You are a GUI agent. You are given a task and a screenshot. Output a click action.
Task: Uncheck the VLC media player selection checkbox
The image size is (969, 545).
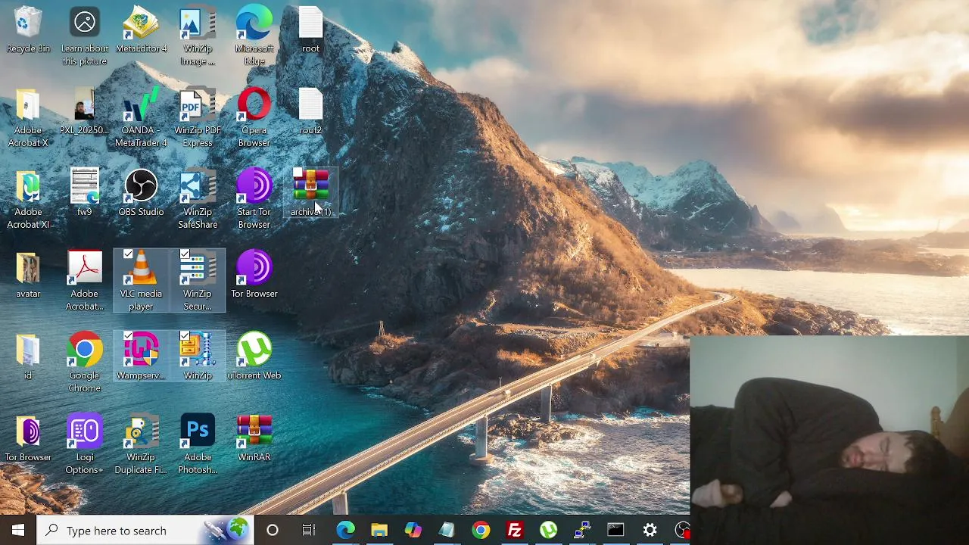point(128,254)
